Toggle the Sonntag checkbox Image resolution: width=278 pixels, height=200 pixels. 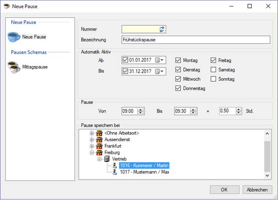point(213,79)
